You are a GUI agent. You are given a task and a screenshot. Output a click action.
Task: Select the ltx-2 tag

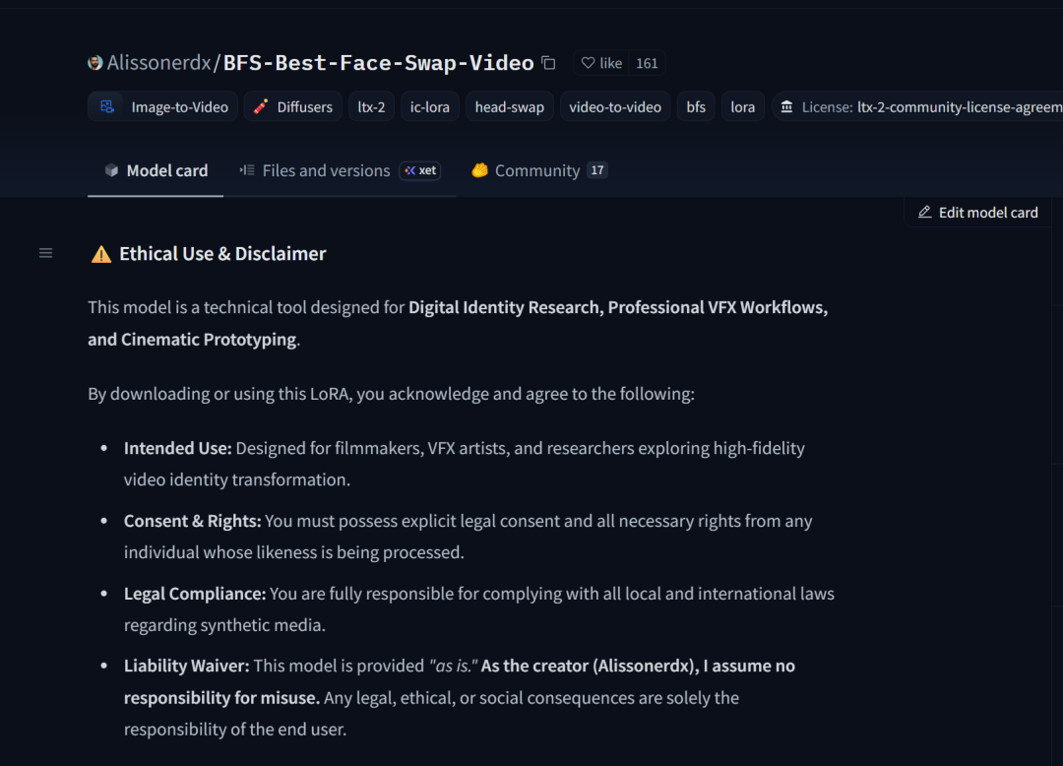coord(371,106)
